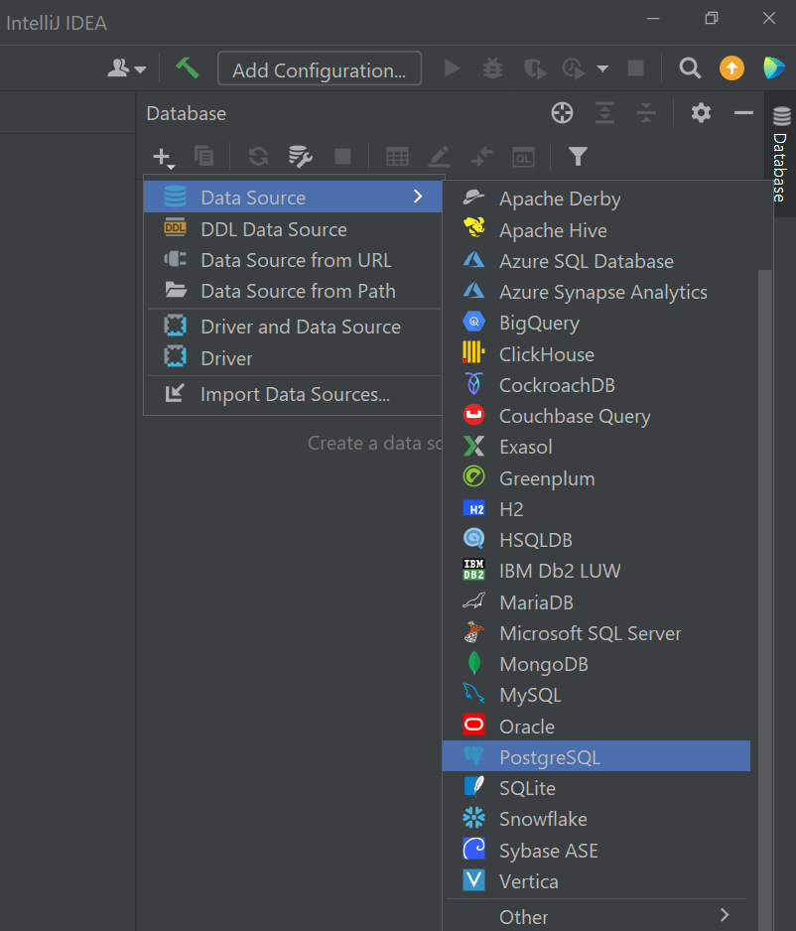Click the database list vertical scrollbar

[765, 599]
